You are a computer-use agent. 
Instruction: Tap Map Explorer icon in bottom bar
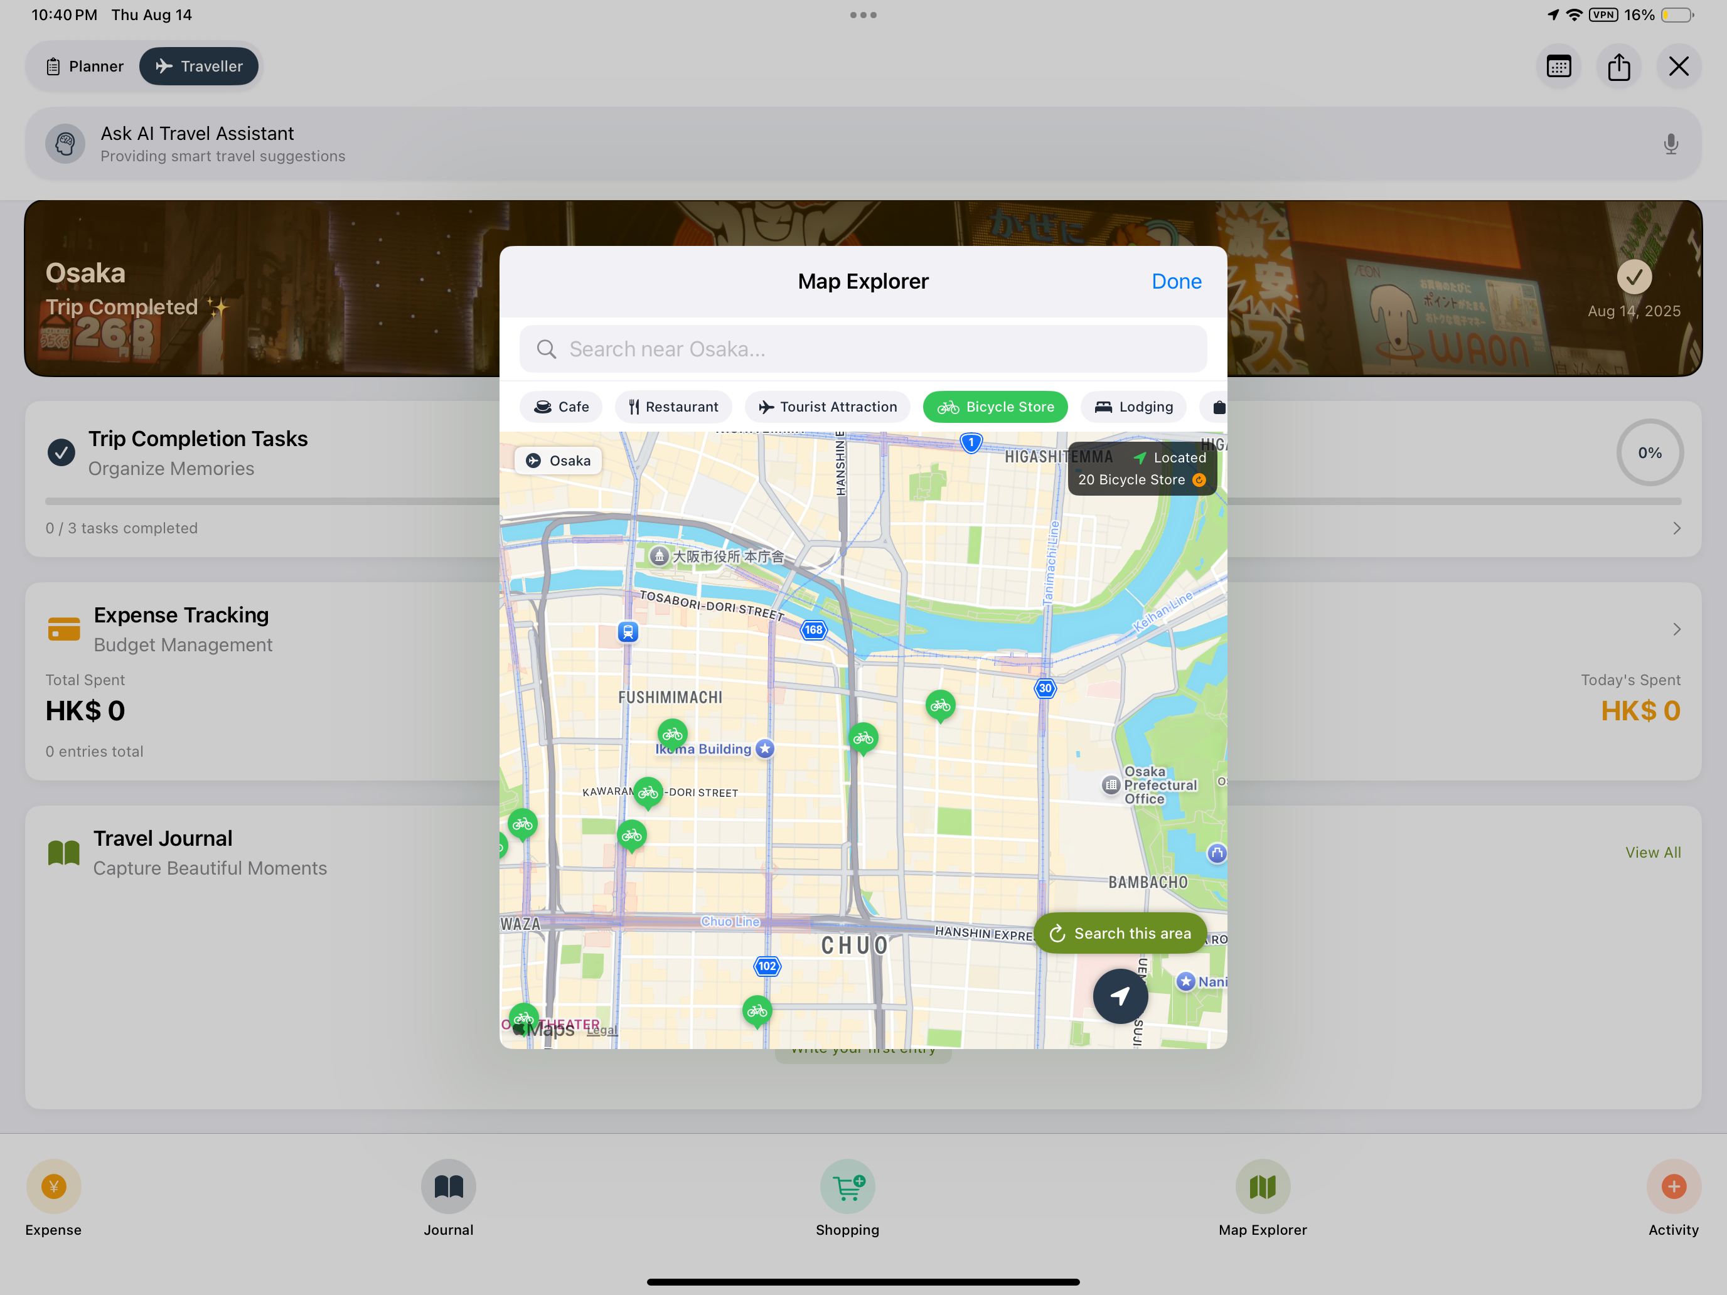(x=1263, y=1186)
